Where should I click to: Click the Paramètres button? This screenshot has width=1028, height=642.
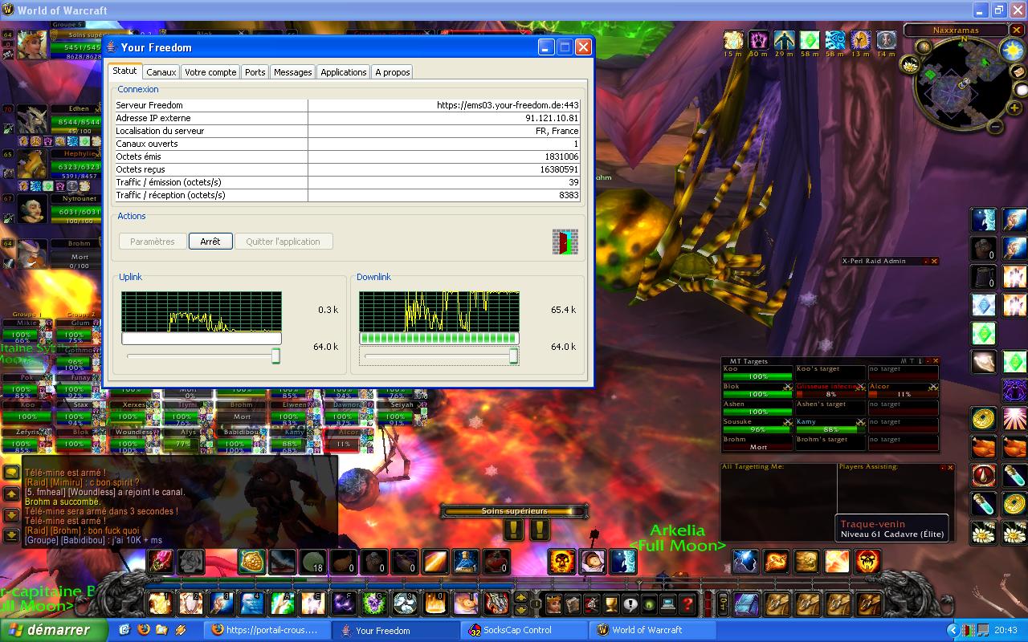[x=153, y=242]
